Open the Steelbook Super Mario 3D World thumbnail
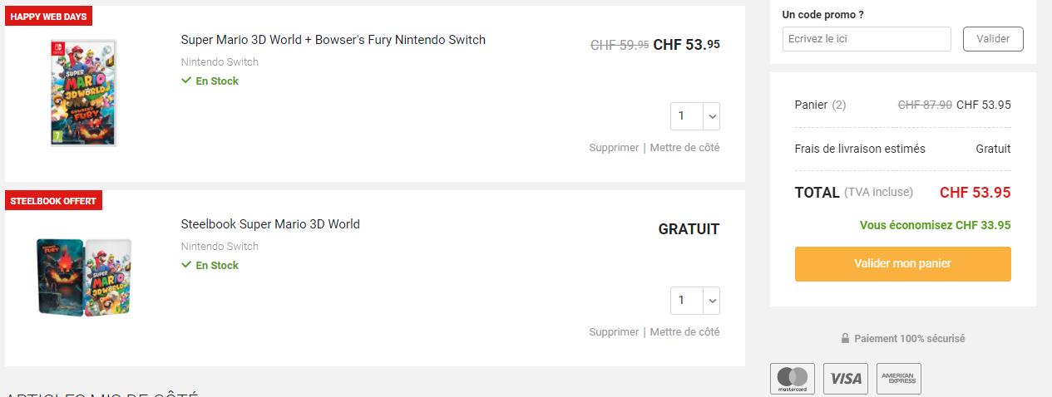 (84, 277)
